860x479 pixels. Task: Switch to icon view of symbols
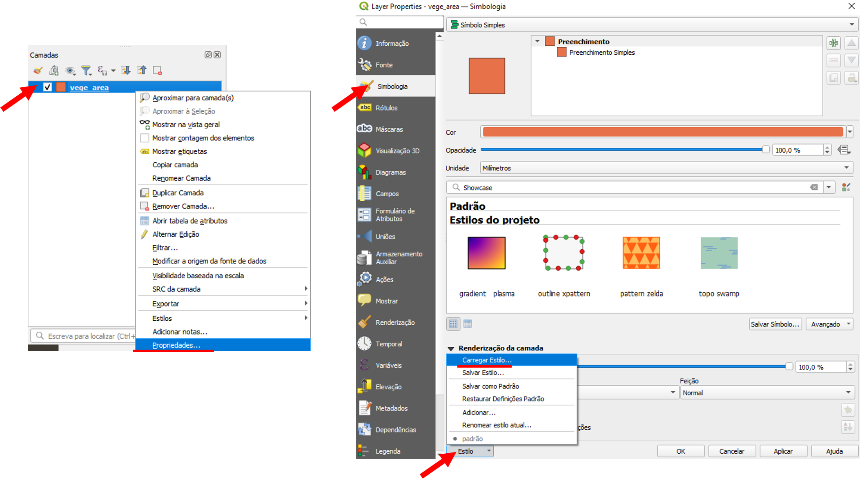[x=453, y=324]
